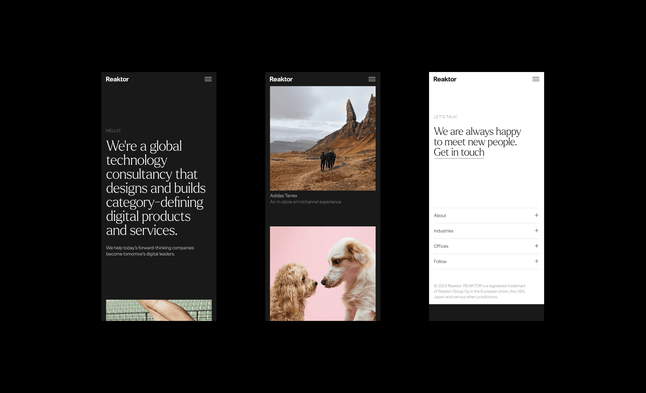
Task: Click the plus icon next to Follow
Action: [x=537, y=261]
